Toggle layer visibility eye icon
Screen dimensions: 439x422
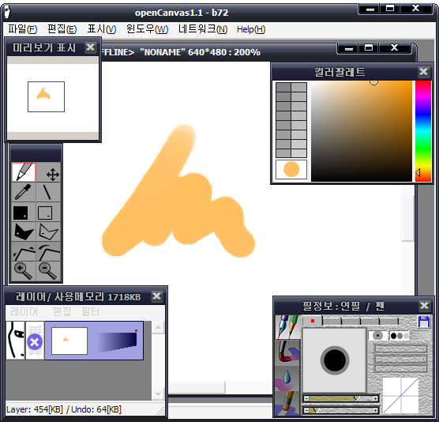pos(16,340)
